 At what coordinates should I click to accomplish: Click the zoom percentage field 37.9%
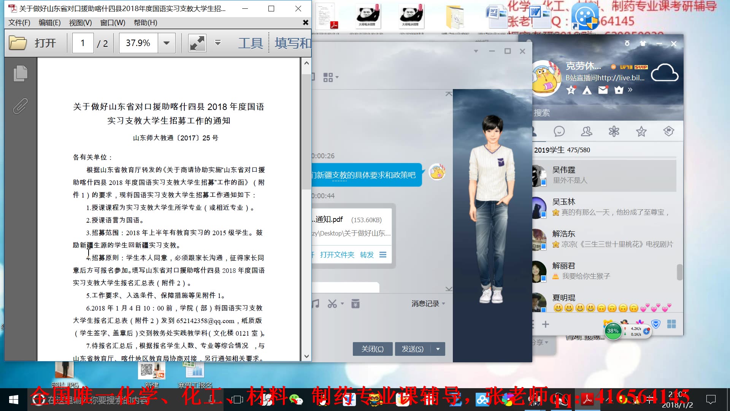(x=138, y=43)
